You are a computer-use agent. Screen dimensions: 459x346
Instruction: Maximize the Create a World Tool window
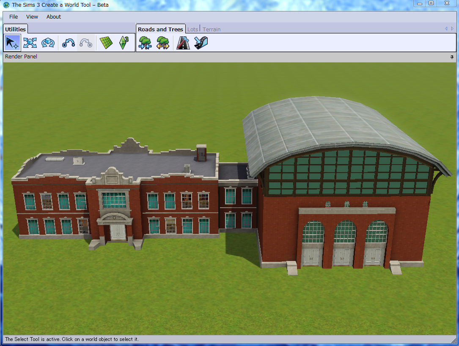[x=431, y=3]
